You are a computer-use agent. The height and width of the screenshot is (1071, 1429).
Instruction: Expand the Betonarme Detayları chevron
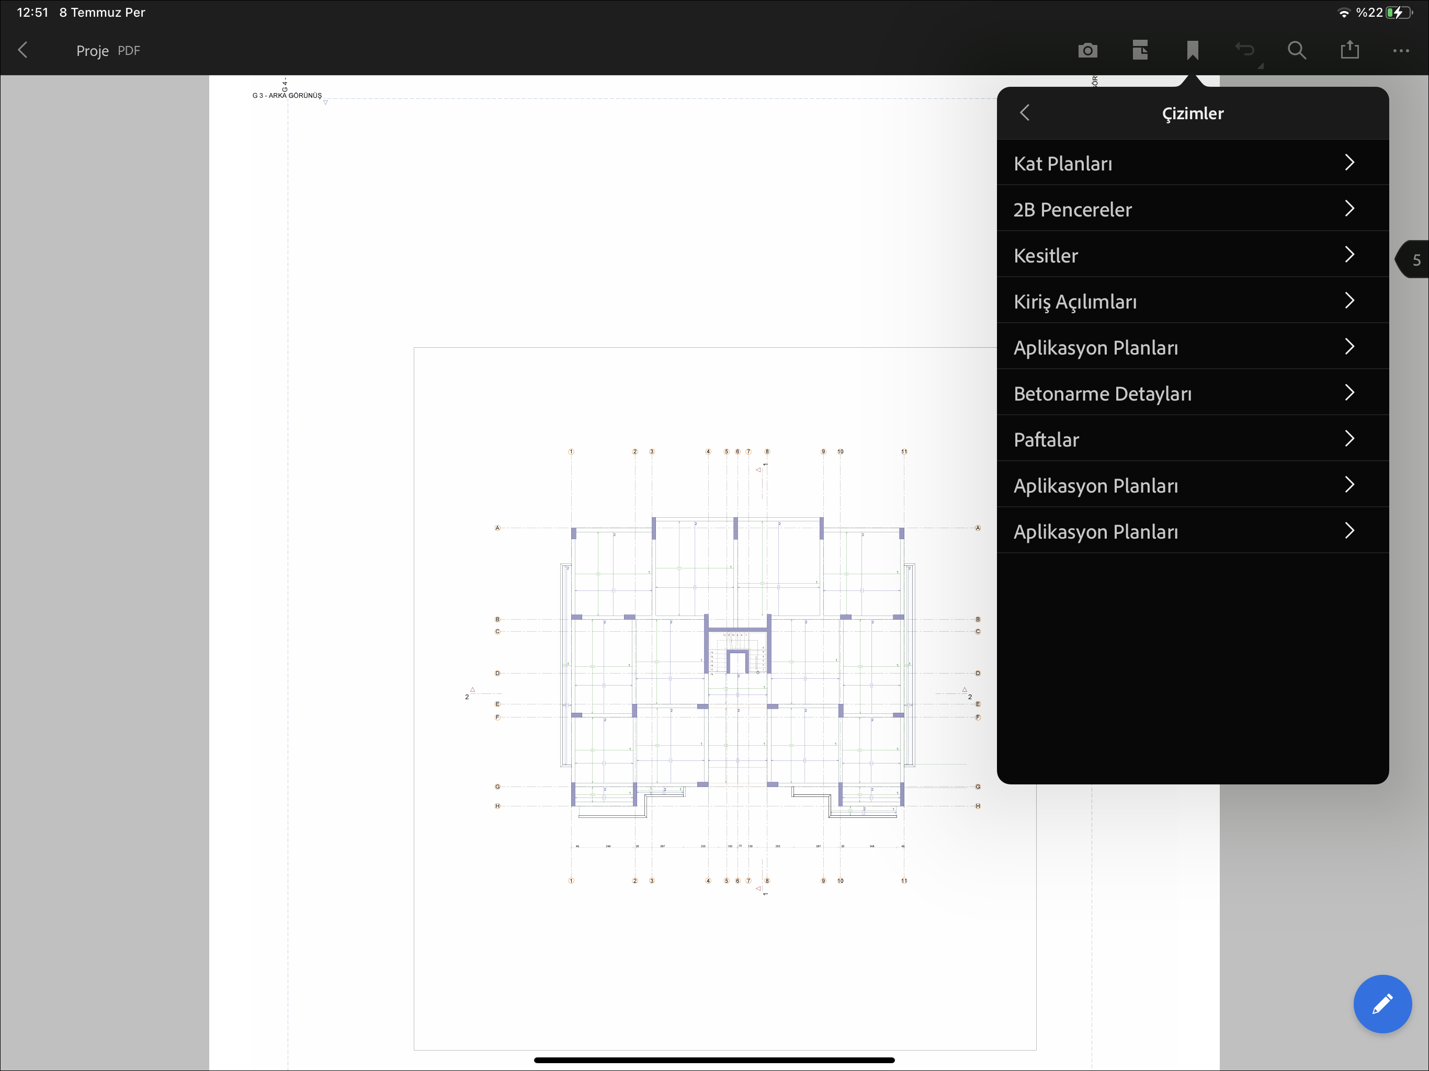tap(1349, 393)
